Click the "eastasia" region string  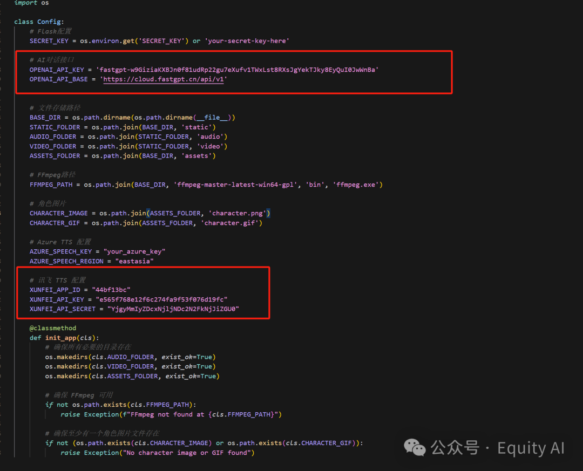tap(134, 261)
